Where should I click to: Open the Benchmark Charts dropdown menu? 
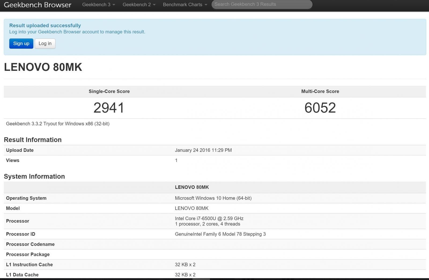pos(185,5)
